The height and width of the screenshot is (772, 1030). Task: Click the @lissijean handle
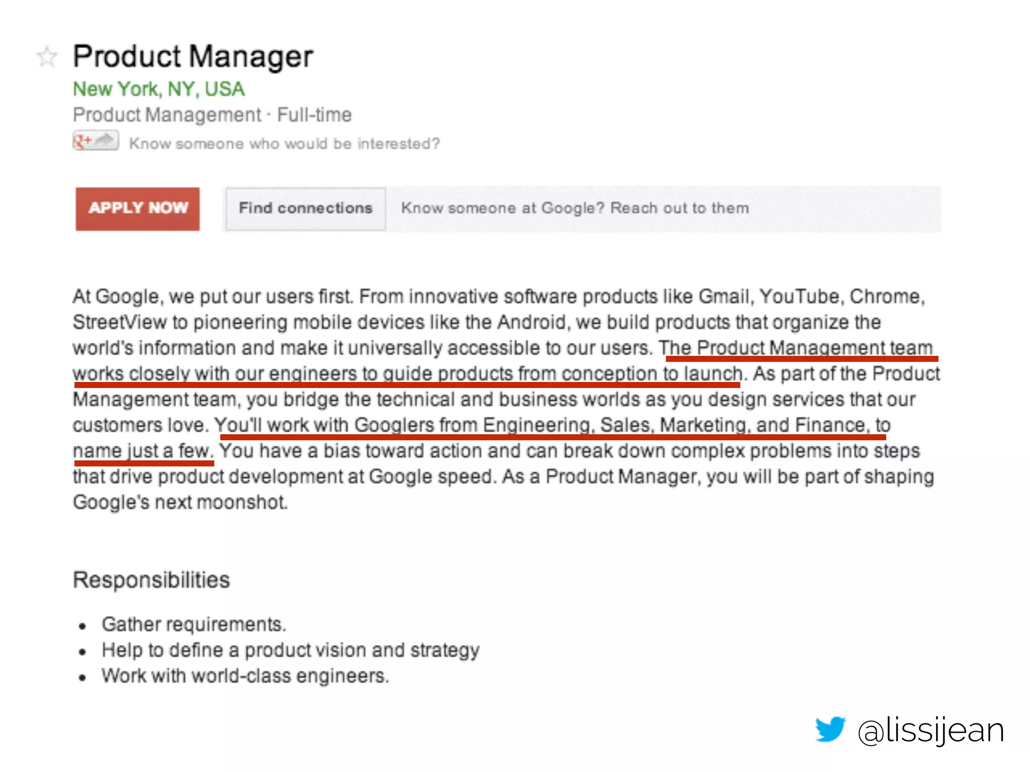[x=931, y=731]
